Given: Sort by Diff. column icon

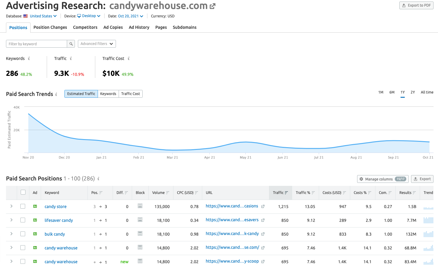Looking at the screenshot, I should tap(126, 193).
